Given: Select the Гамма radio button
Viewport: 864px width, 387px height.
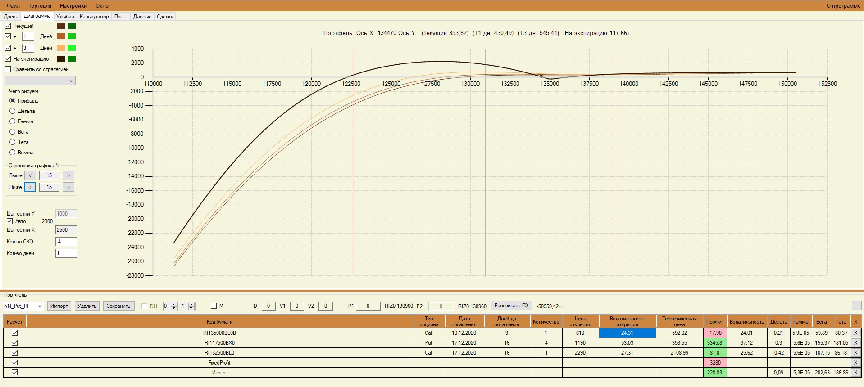Looking at the screenshot, I should click(x=13, y=121).
